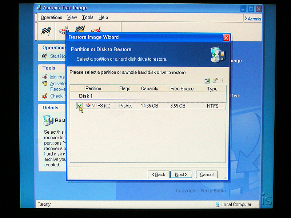Click the Acronis True Image title bar icon
This screenshot has height=218, width=291.
tap(39, 8)
